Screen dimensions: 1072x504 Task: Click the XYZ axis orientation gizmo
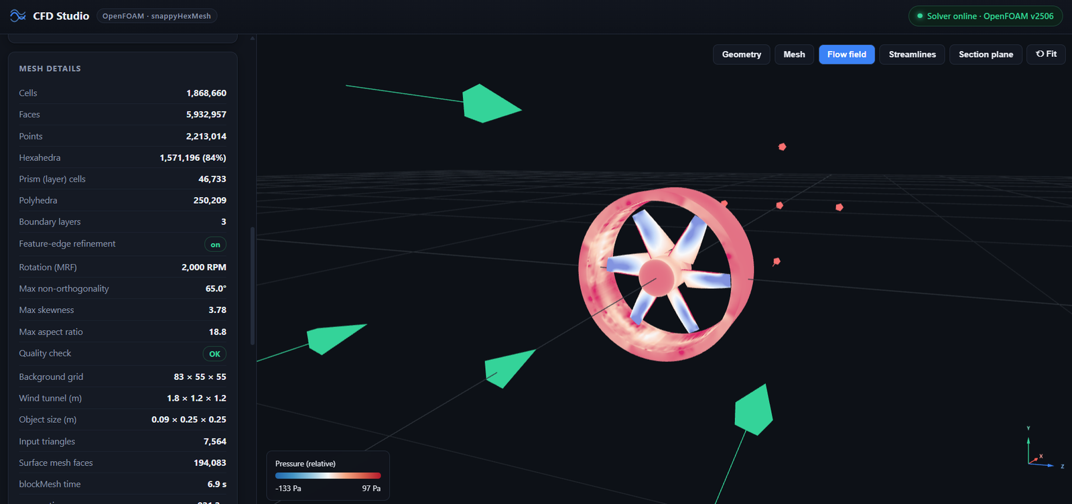pos(1045,448)
